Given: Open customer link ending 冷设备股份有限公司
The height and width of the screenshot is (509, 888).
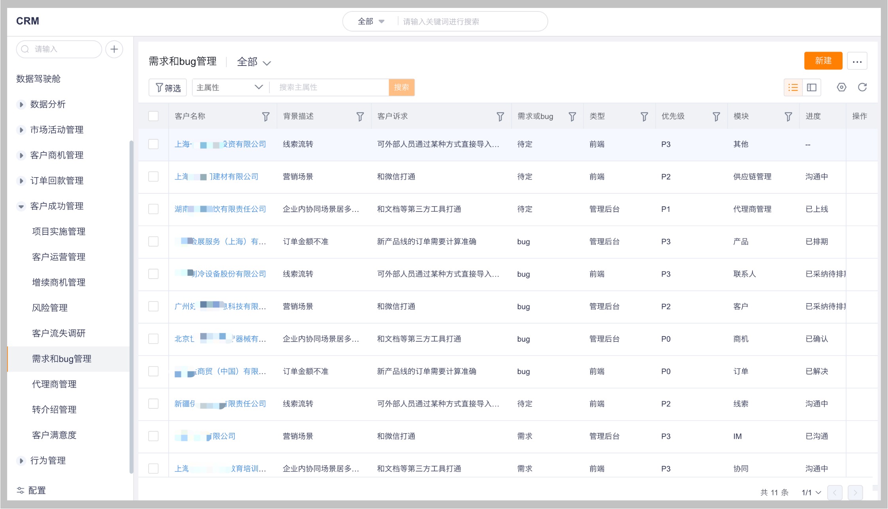Looking at the screenshot, I should 220,274.
